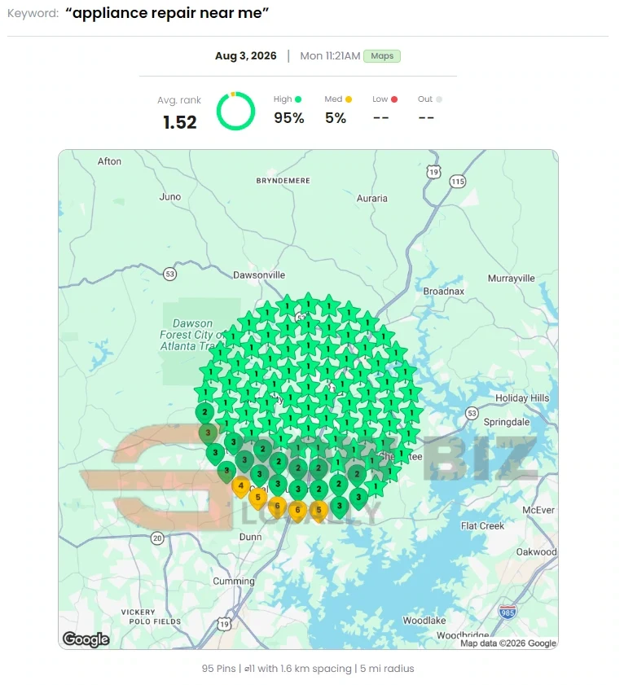Click the Google logo on the map
The width and height of the screenshot is (624, 685).
coord(86,639)
